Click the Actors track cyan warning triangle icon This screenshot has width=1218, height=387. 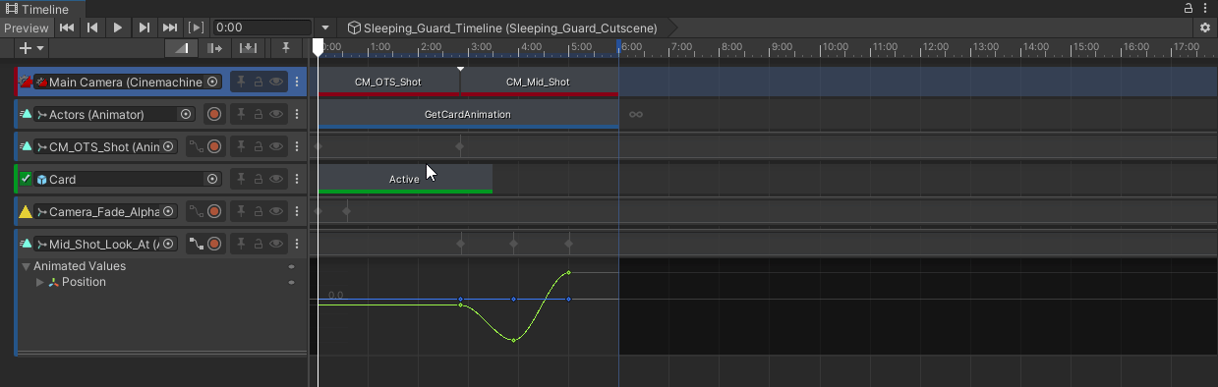26,115
